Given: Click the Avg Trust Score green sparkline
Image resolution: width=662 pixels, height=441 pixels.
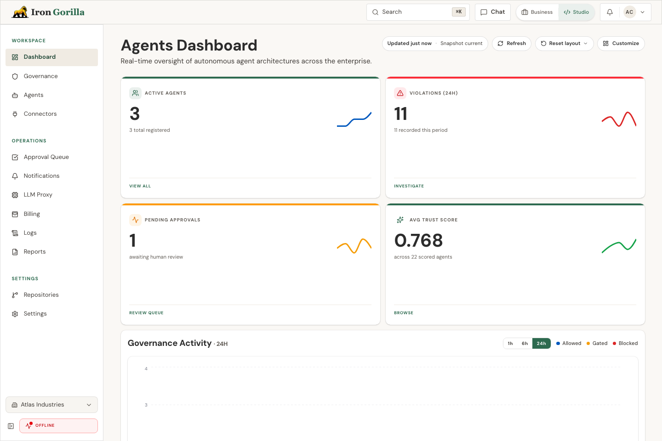Looking at the screenshot, I should tap(619, 246).
